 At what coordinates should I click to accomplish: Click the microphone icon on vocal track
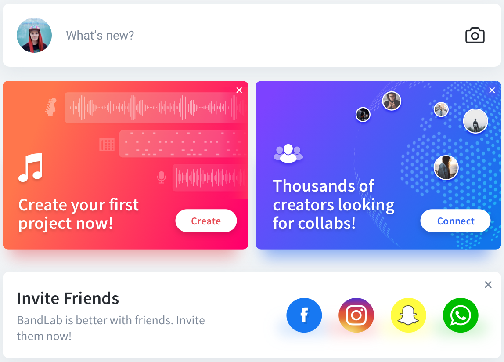pyautogui.click(x=162, y=177)
